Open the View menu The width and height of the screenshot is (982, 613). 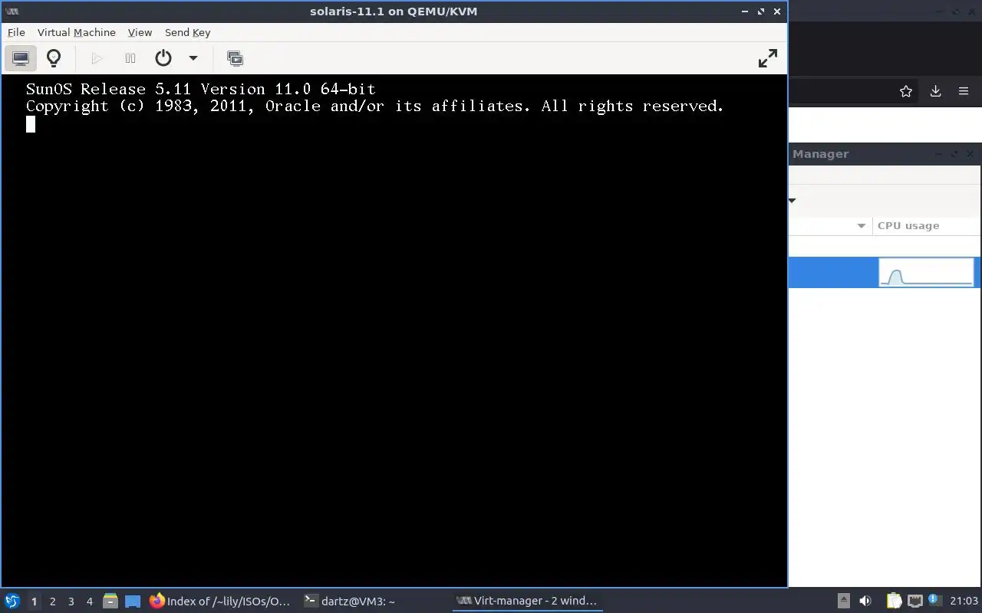click(140, 32)
